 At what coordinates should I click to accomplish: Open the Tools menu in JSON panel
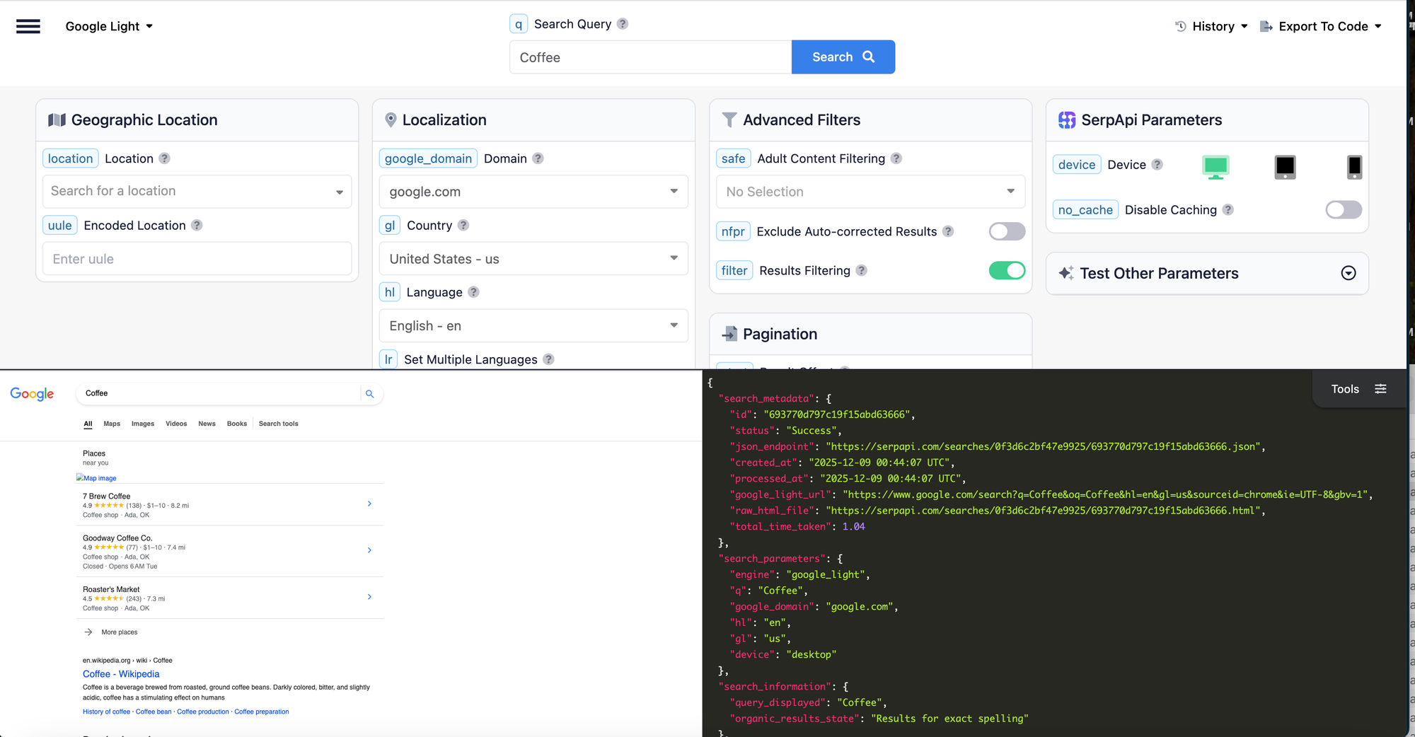1358,389
